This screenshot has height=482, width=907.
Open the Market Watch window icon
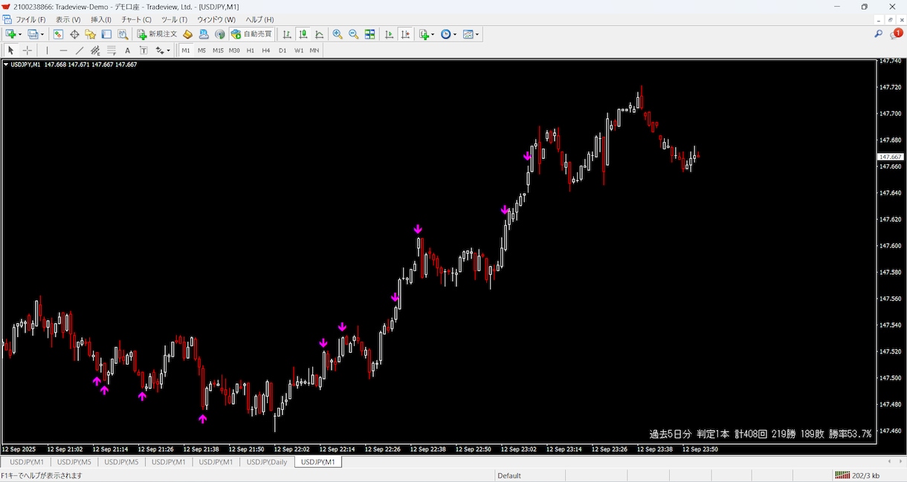pyautogui.click(x=58, y=34)
